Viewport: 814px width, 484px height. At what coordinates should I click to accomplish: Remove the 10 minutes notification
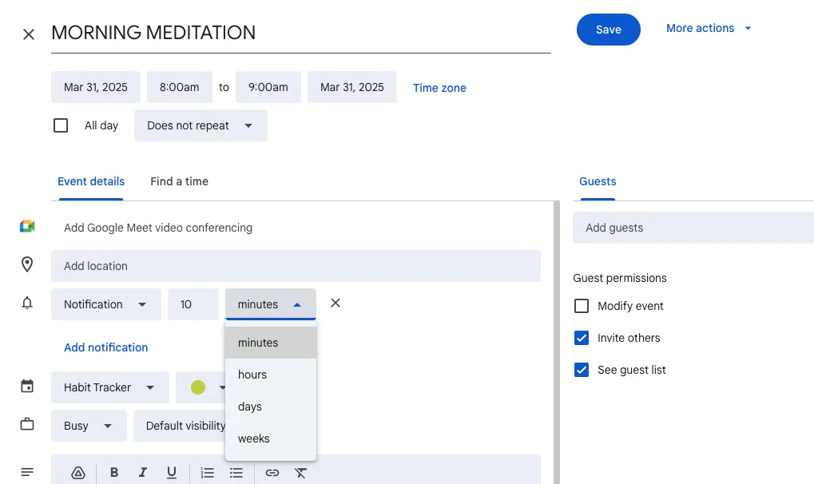click(x=336, y=303)
